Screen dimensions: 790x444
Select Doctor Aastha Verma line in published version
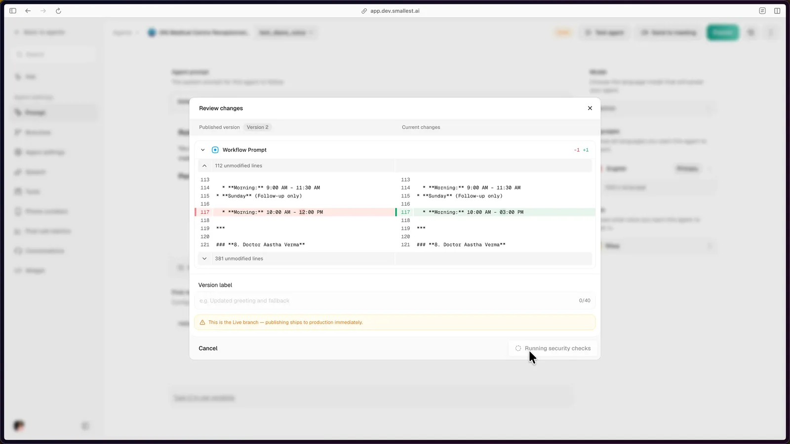tap(260, 245)
